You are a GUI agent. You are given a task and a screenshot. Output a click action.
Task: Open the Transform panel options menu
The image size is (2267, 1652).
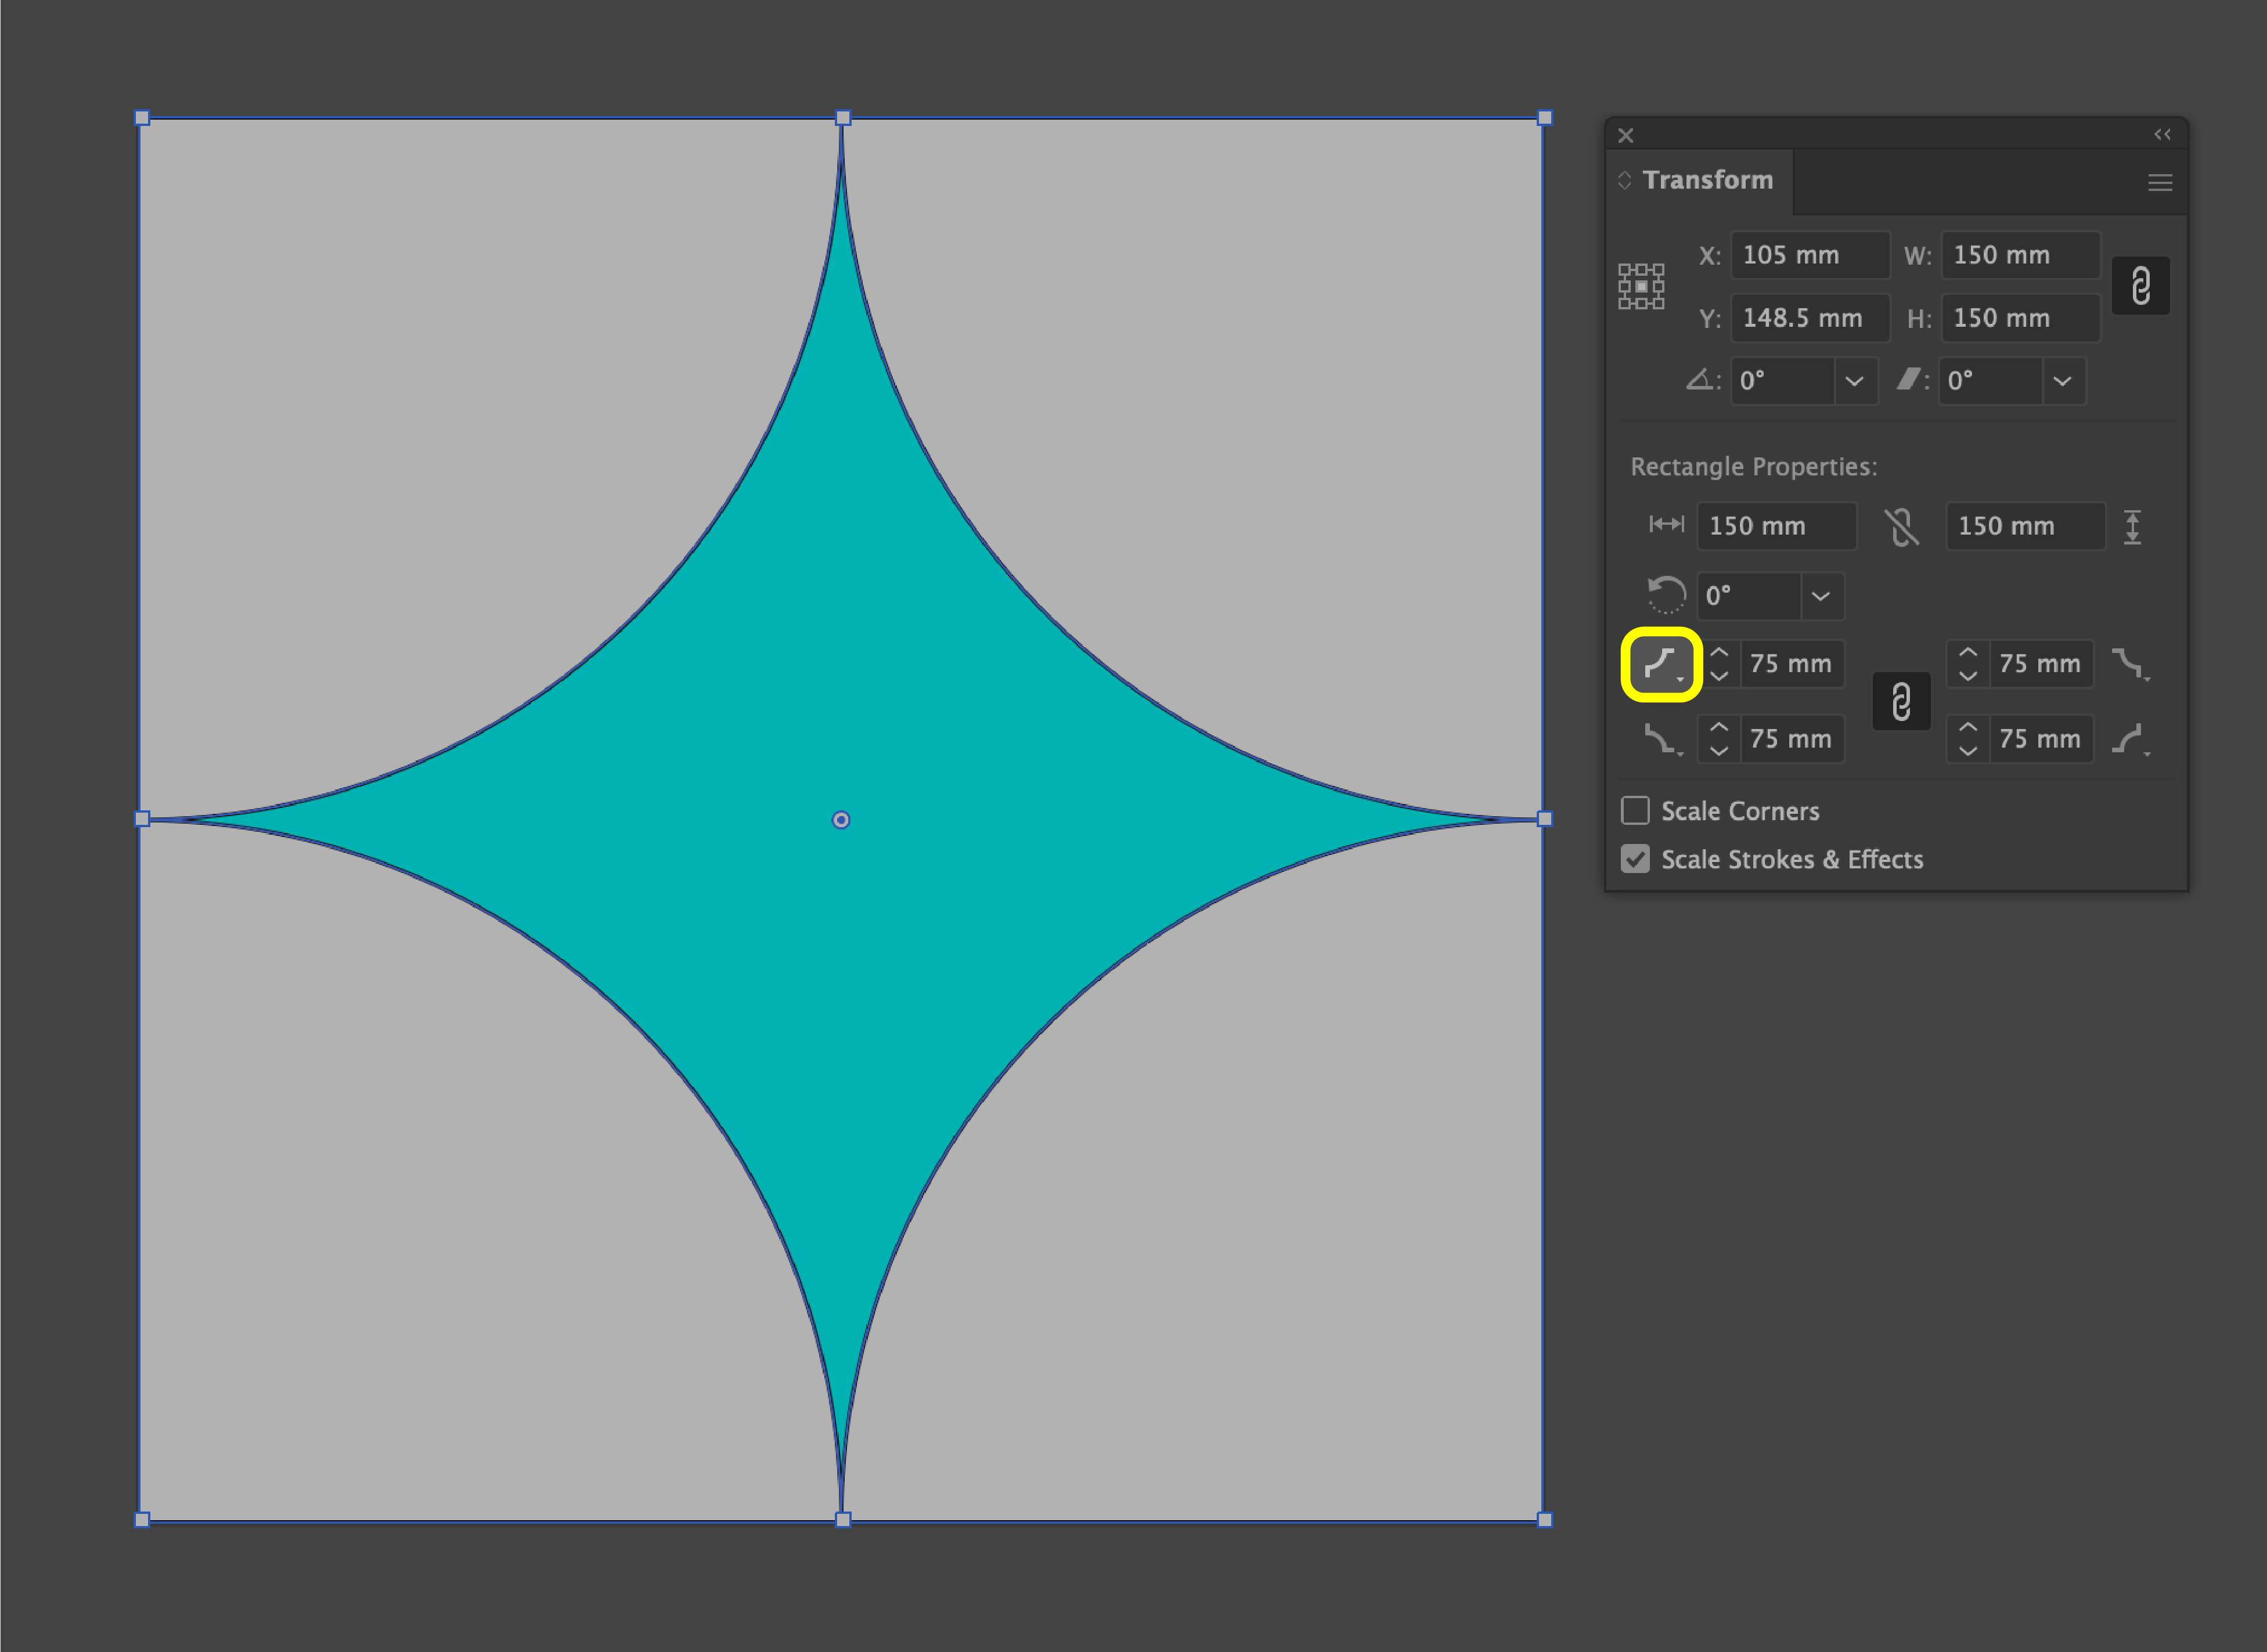pos(2160,182)
